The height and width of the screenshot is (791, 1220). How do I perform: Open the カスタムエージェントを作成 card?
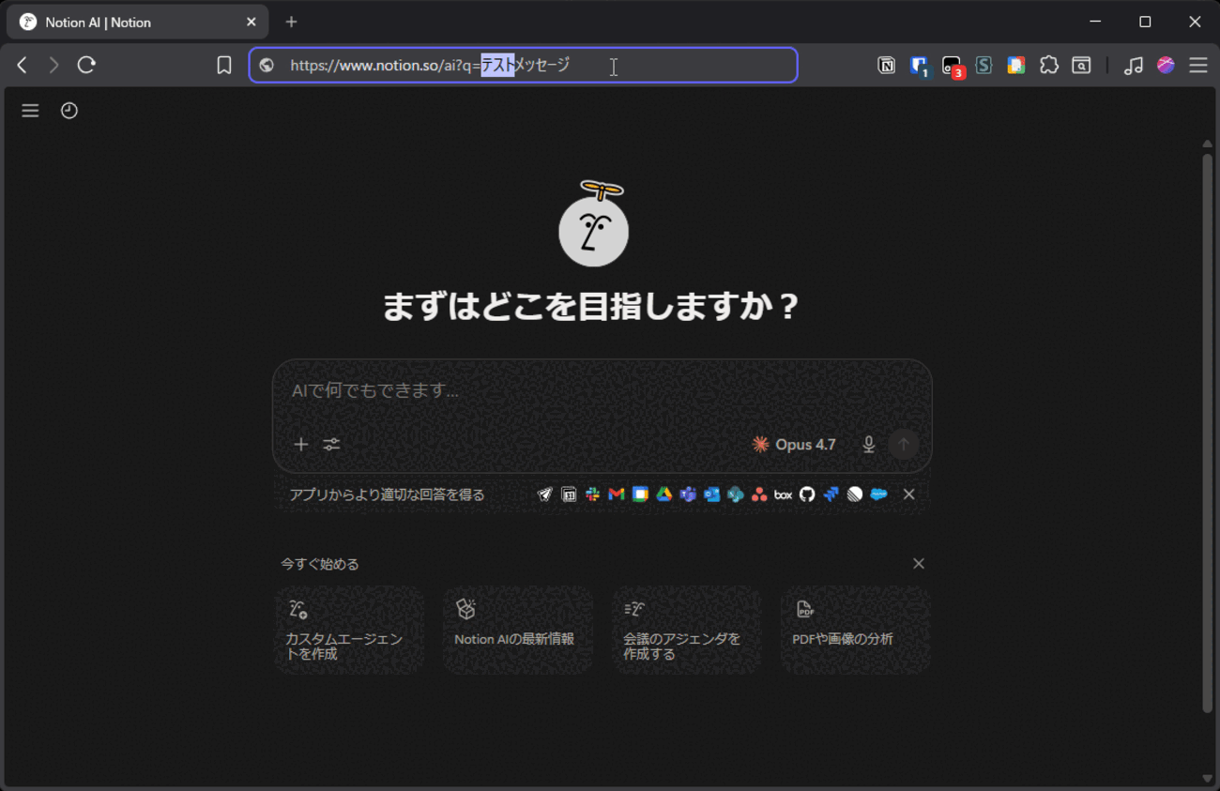[x=349, y=631]
